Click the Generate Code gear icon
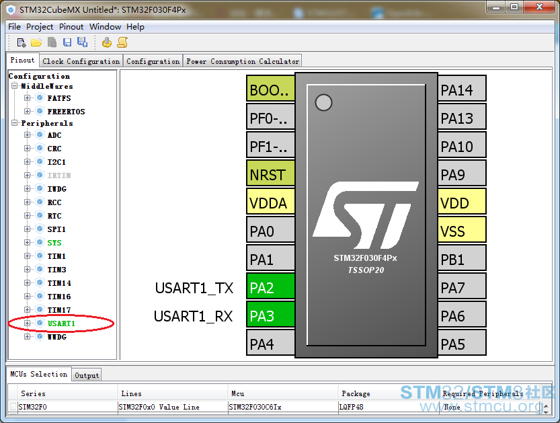The height and width of the screenshot is (423, 560). point(106,42)
